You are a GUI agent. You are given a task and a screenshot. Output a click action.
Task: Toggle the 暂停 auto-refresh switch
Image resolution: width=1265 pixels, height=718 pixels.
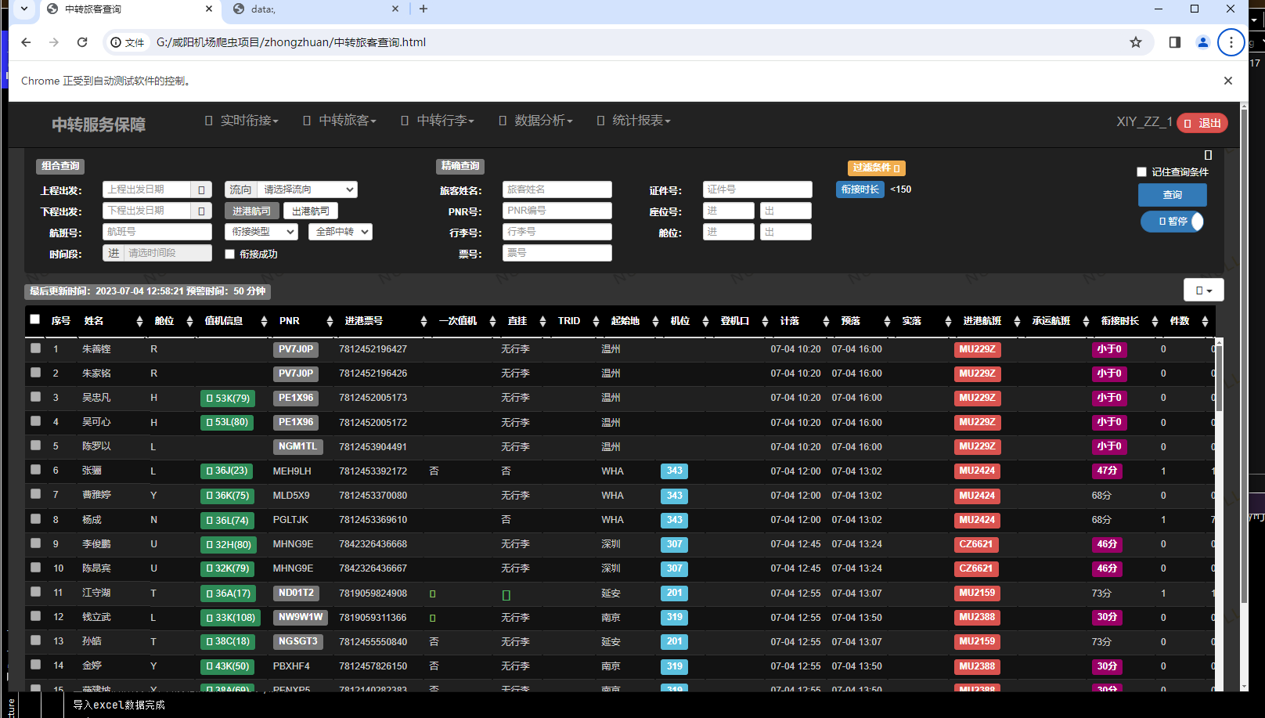(1172, 222)
